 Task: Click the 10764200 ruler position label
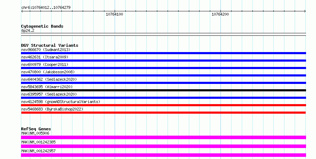point(220,14)
